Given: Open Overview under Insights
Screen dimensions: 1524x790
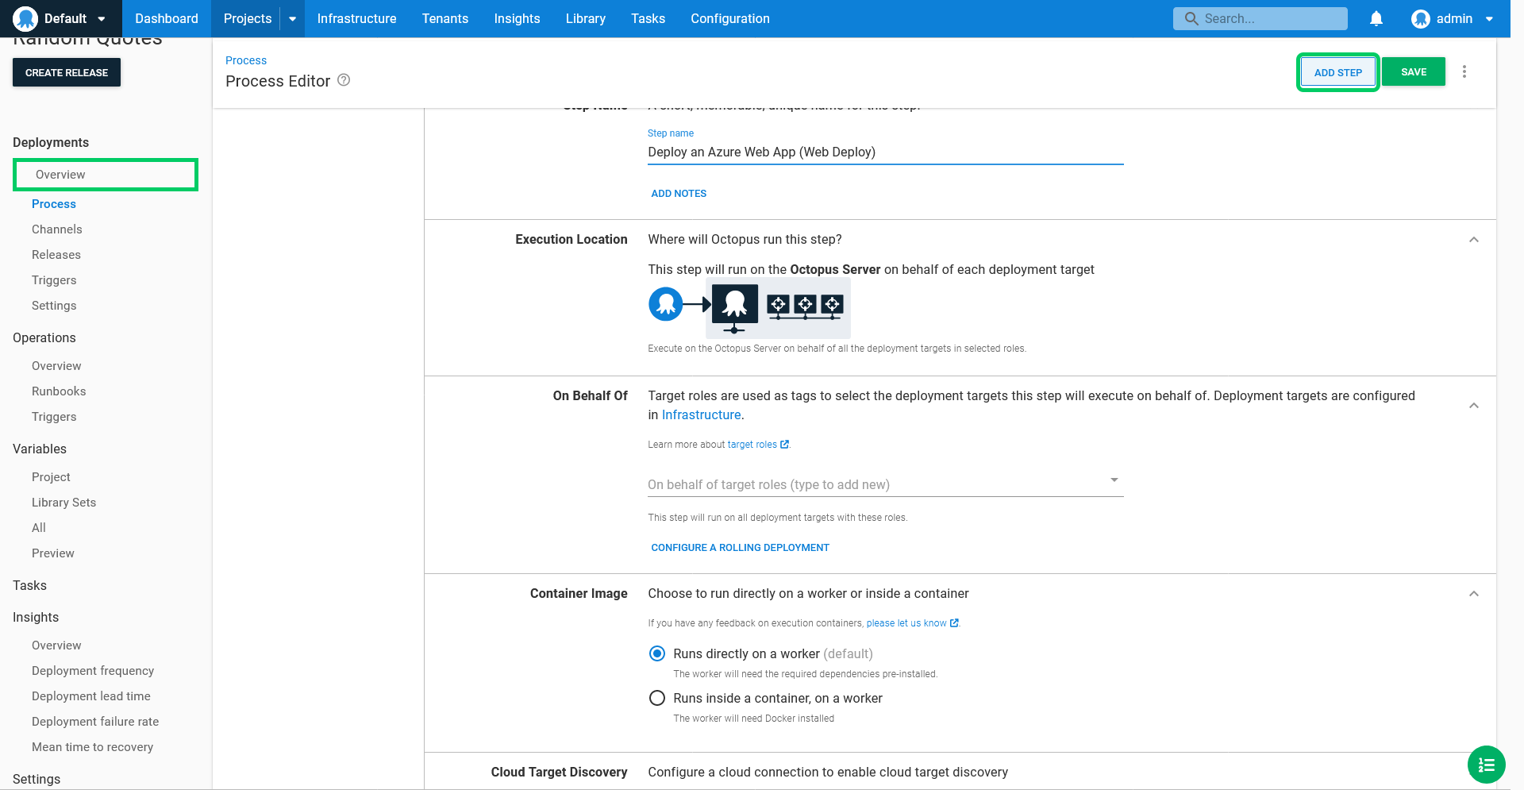Looking at the screenshot, I should tap(56, 645).
